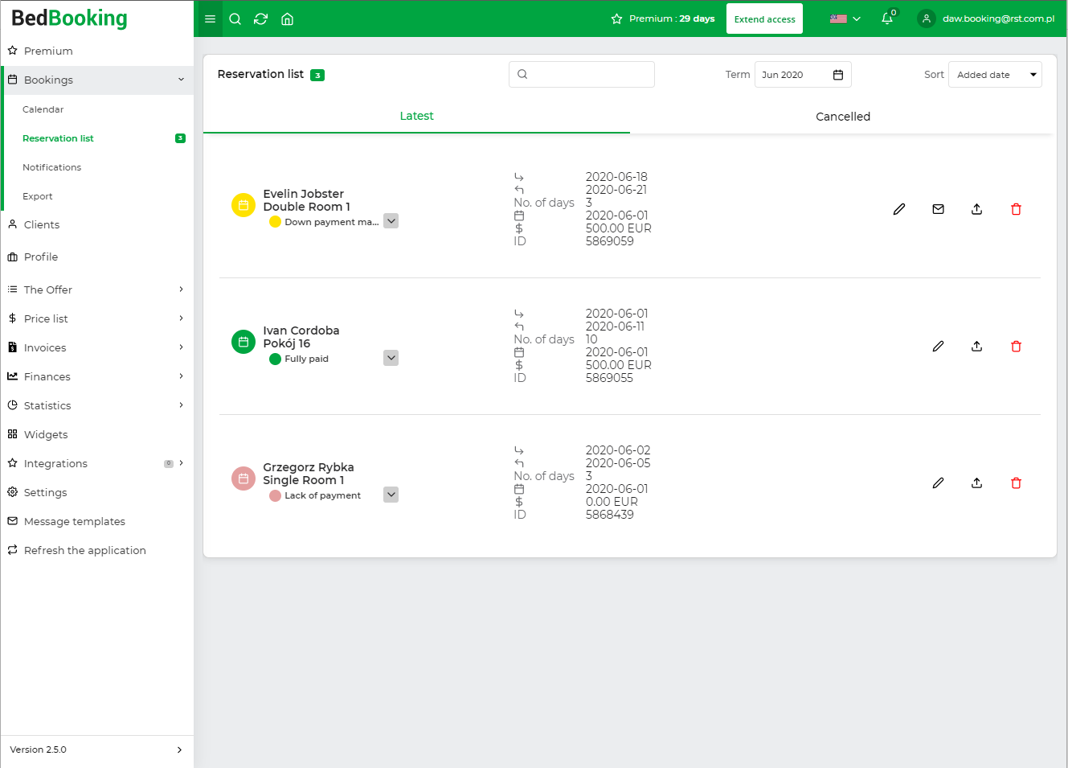This screenshot has height=768, width=1068.
Task: Open the notifications bell icon
Action: [x=887, y=18]
